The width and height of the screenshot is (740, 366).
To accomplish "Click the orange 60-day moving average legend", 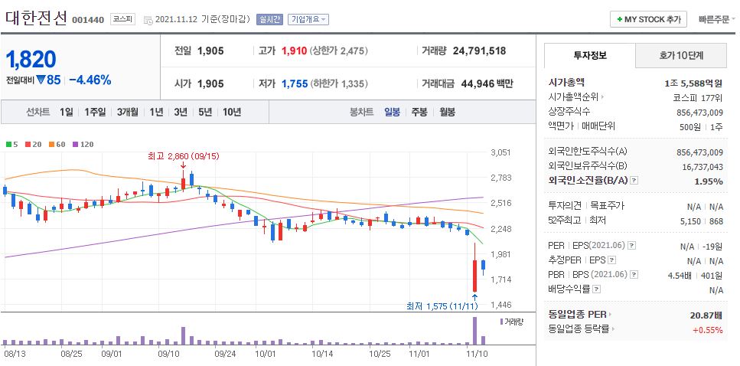I will point(57,145).
